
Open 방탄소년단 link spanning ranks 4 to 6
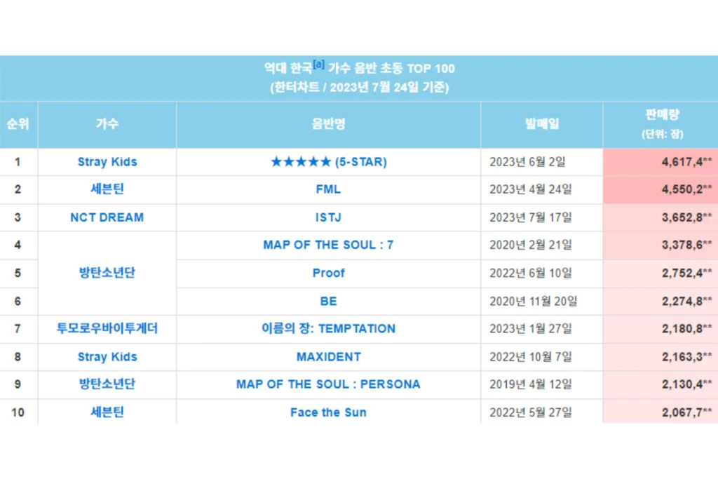click(107, 273)
